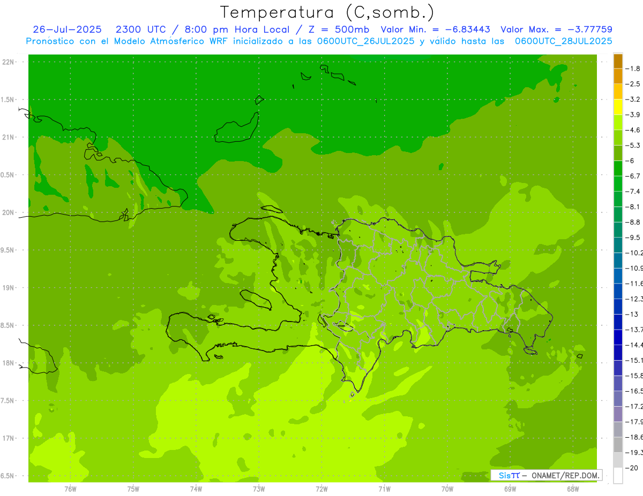Click 'Modelo Atmosferico WRF' in the subtitle

[170, 41]
